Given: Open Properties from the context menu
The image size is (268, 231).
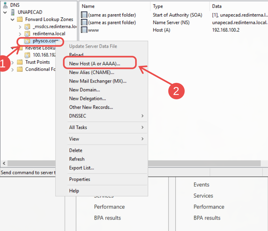Looking at the screenshot, I should pos(102,179).
